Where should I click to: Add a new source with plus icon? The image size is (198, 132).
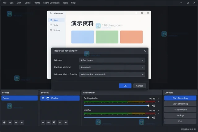(43, 122)
